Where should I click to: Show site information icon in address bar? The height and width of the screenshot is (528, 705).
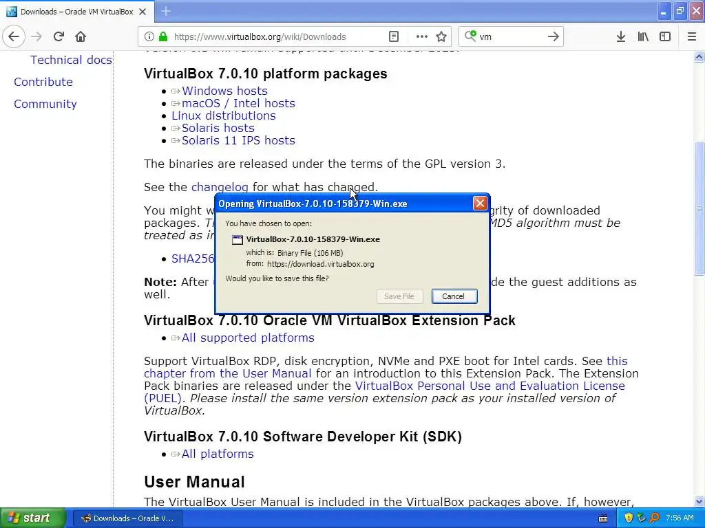tap(149, 36)
